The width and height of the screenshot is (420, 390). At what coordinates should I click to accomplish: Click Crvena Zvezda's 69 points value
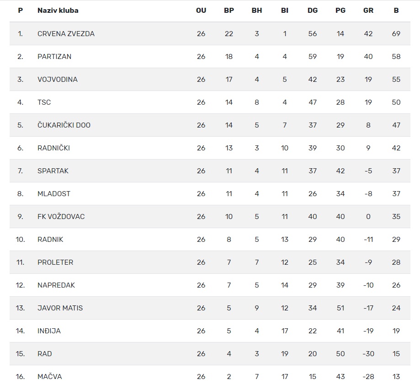396,34
